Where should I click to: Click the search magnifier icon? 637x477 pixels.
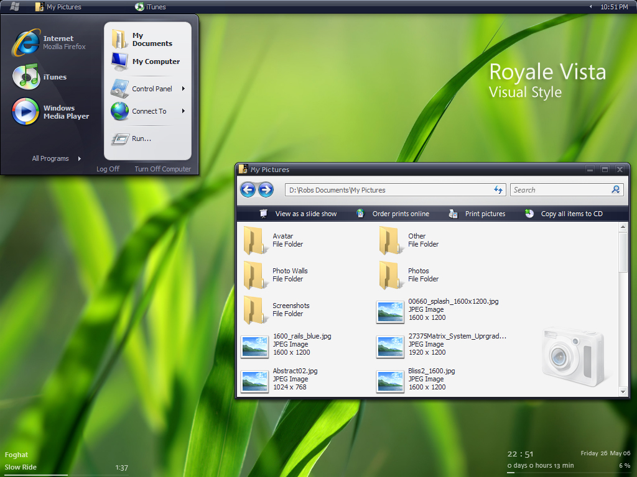click(615, 189)
